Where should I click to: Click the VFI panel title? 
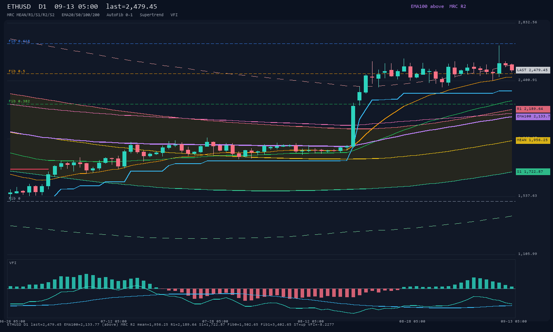pos(13,263)
